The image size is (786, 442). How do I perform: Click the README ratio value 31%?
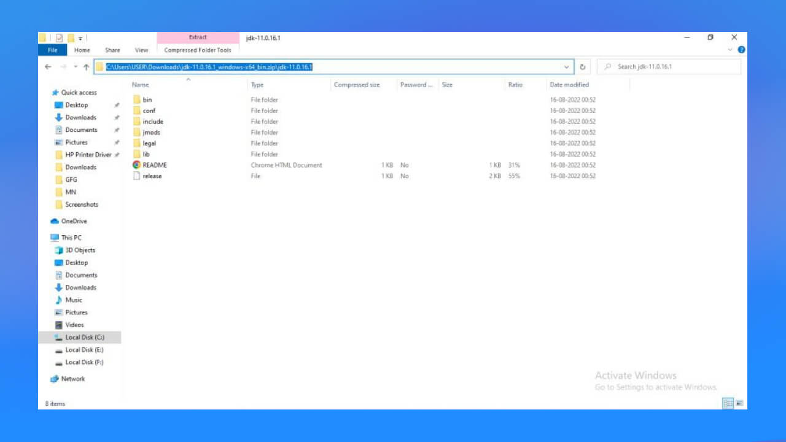tap(514, 165)
